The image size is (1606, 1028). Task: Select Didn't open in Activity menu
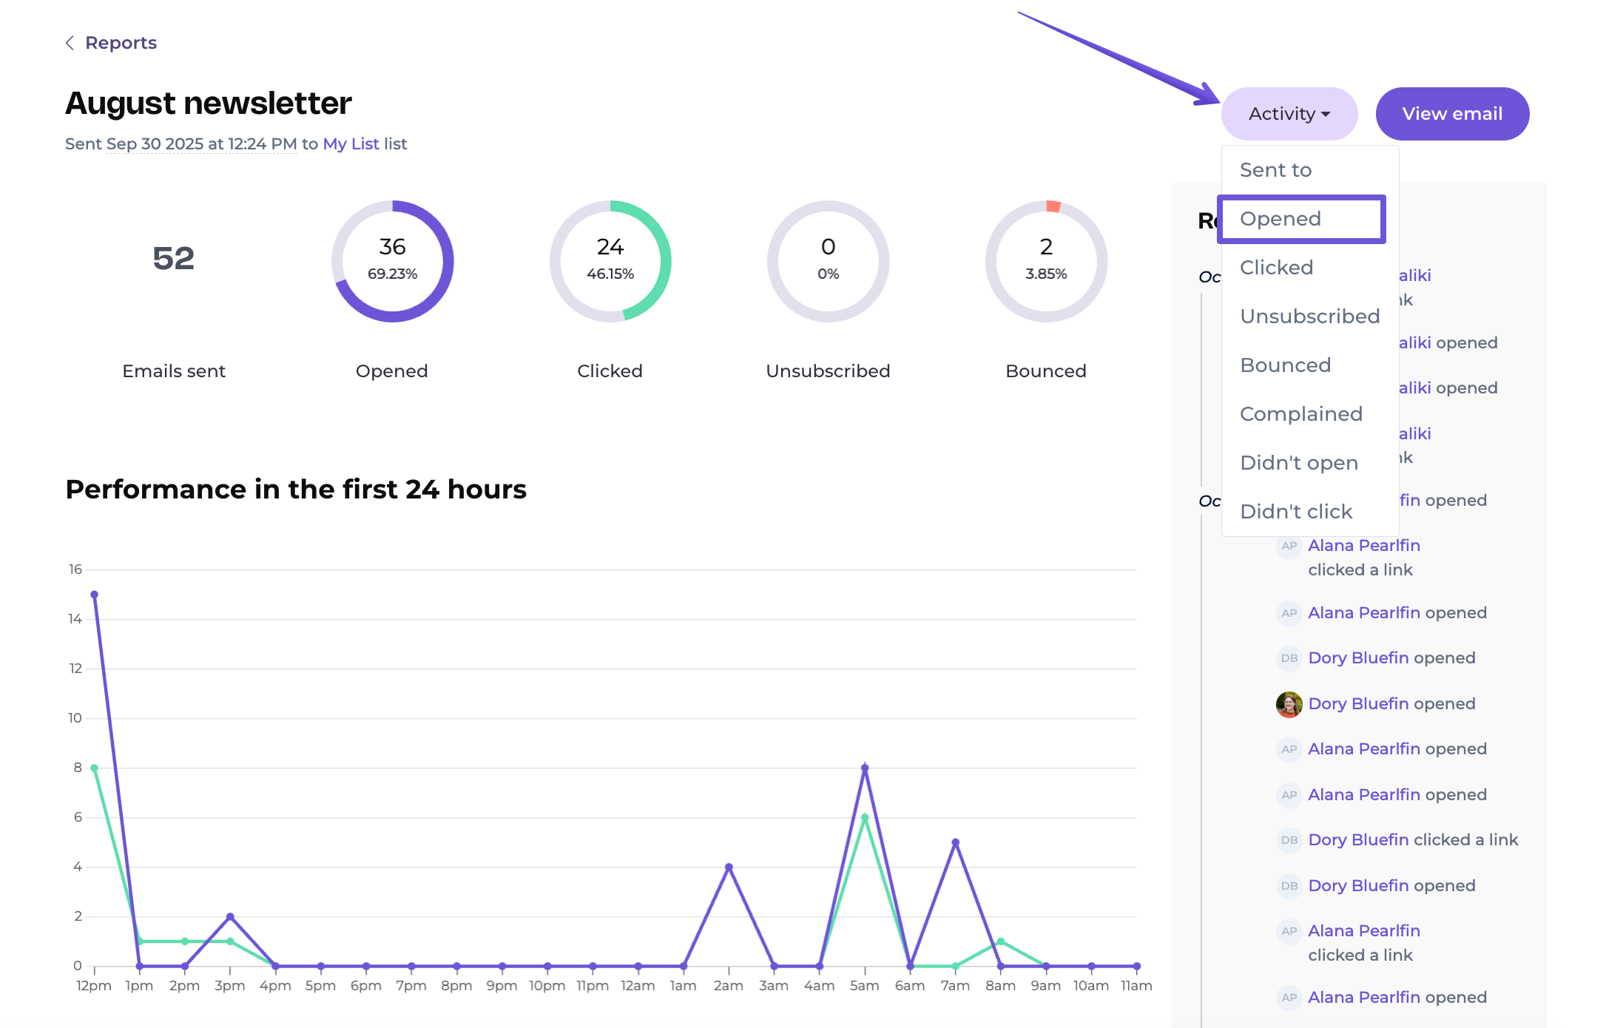coord(1299,463)
